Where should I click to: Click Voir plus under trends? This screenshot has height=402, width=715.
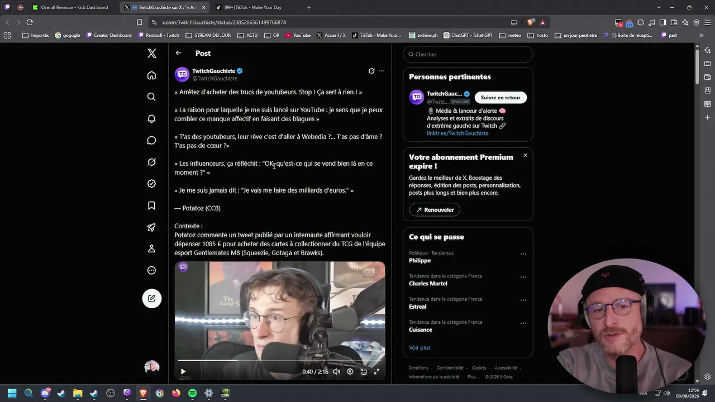(420, 348)
